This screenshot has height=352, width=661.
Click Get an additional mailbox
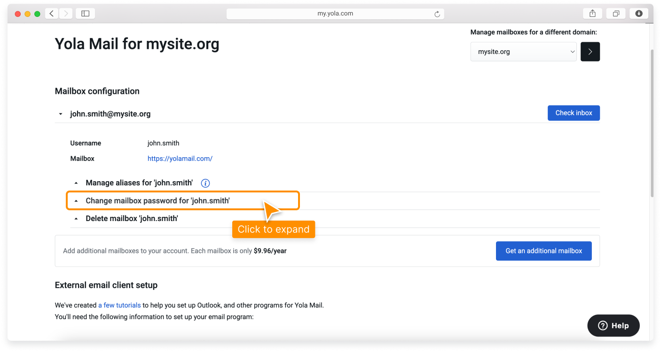543,251
